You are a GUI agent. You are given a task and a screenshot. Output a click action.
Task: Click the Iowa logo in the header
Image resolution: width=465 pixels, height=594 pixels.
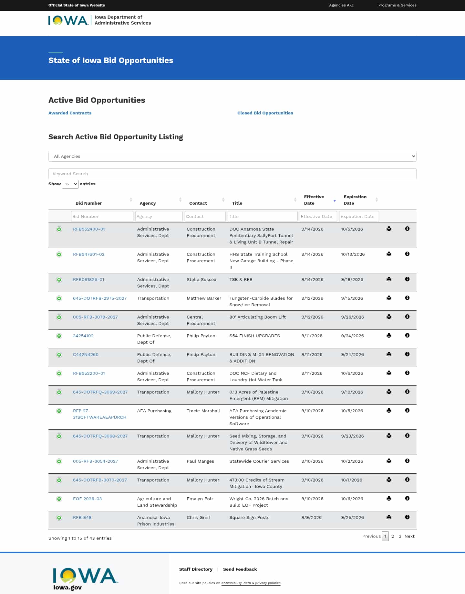point(68,20)
